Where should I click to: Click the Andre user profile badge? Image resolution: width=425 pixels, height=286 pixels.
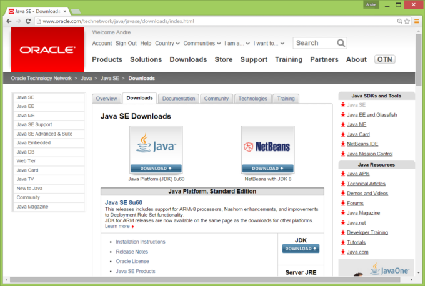point(371,4)
